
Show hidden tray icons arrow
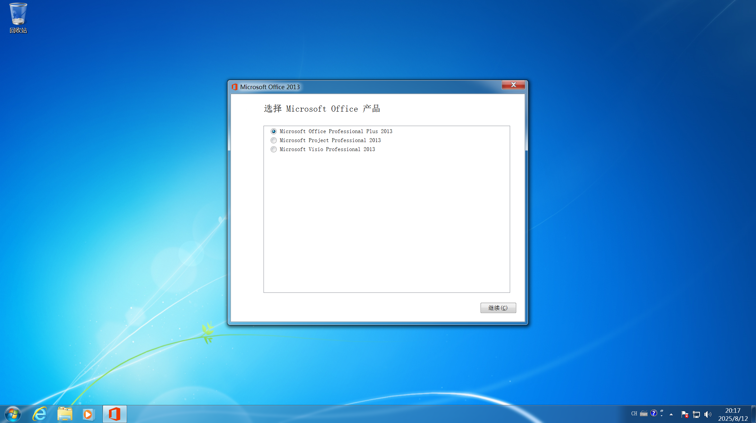(x=671, y=414)
